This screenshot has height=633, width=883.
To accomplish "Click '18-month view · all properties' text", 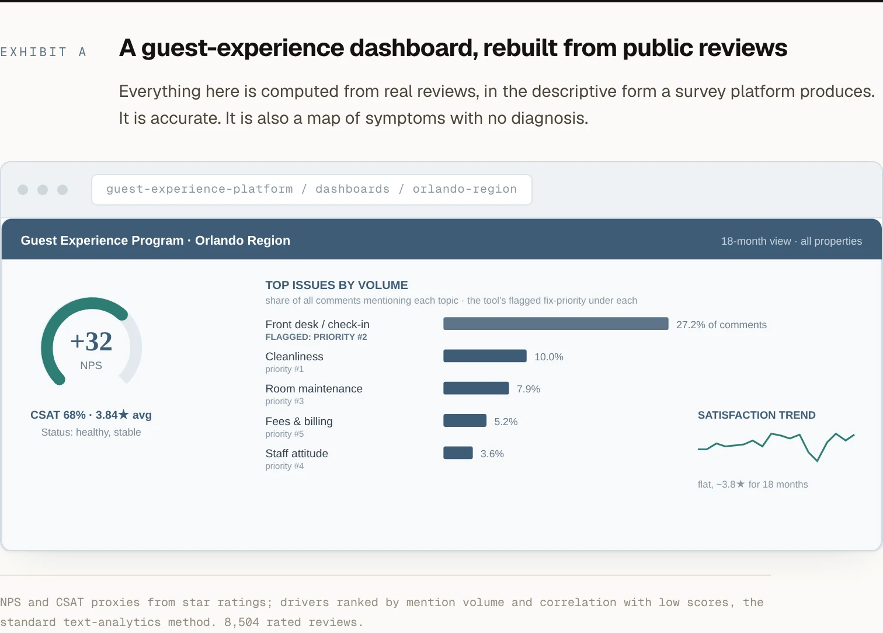I will [791, 241].
